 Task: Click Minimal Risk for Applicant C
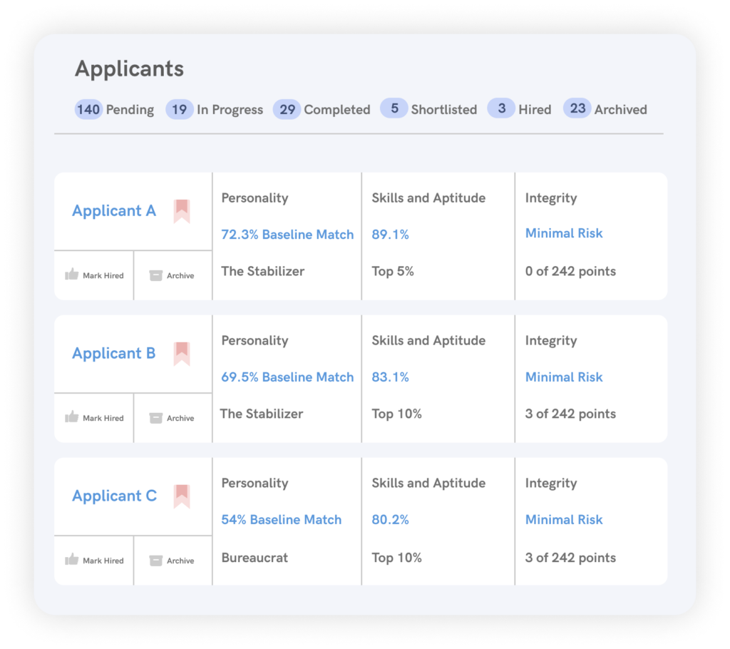point(564,519)
